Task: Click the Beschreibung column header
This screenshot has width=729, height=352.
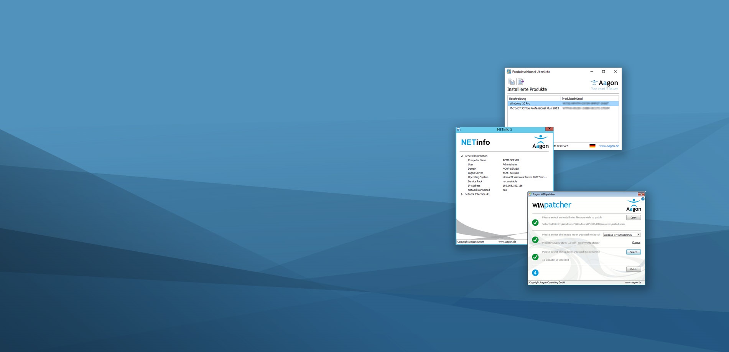Action: coord(534,99)
